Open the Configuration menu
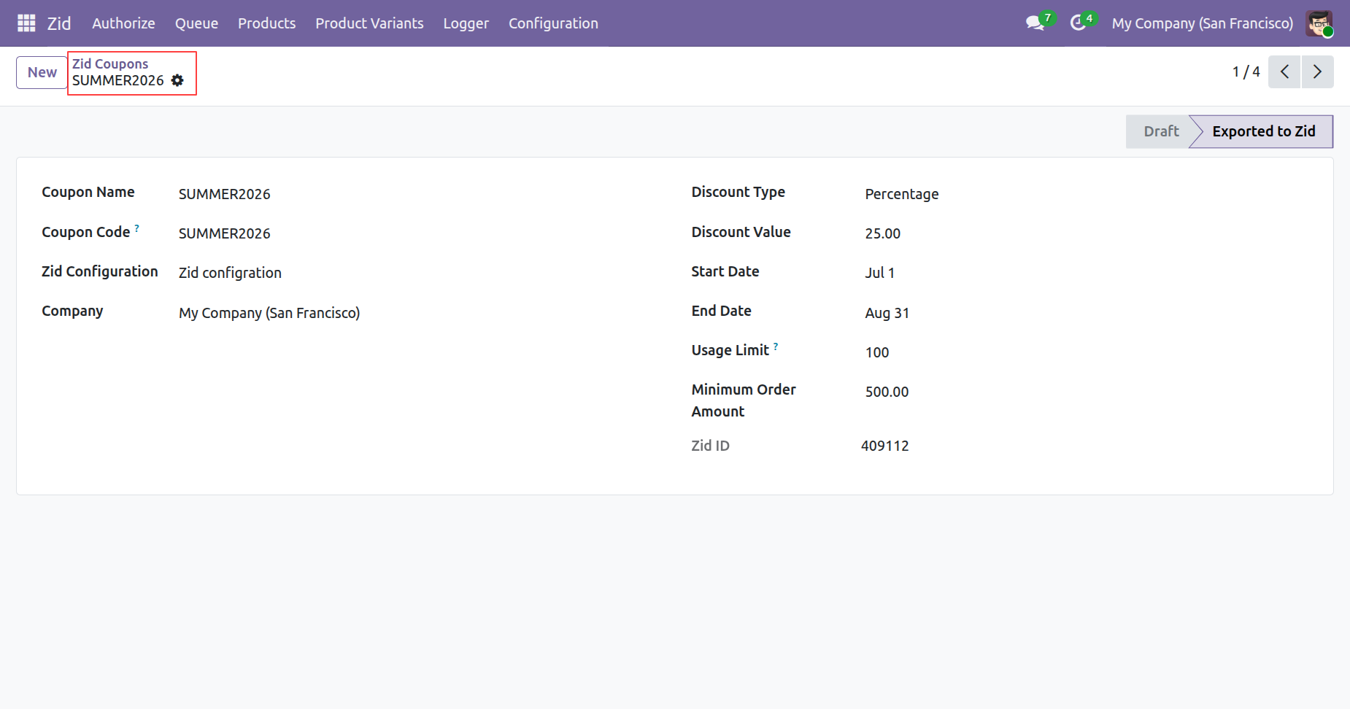This screenshot has height=709, width=1350. pyautogui.click(x=553, y=23)
